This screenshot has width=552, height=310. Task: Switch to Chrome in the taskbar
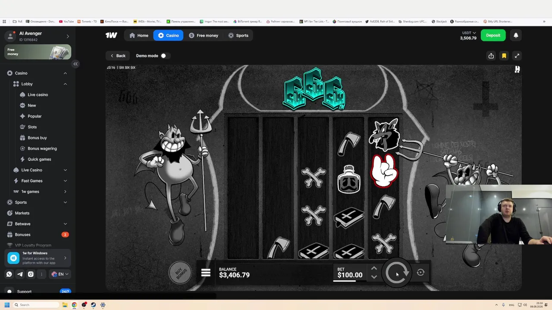point(74,305)
